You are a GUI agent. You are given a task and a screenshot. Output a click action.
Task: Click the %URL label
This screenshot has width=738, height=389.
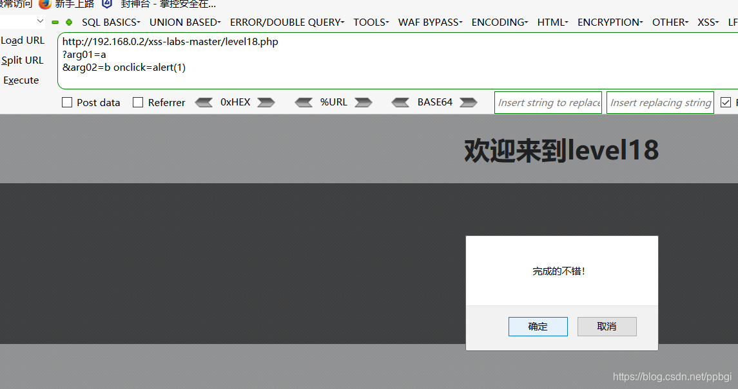(x=334, y=102)
